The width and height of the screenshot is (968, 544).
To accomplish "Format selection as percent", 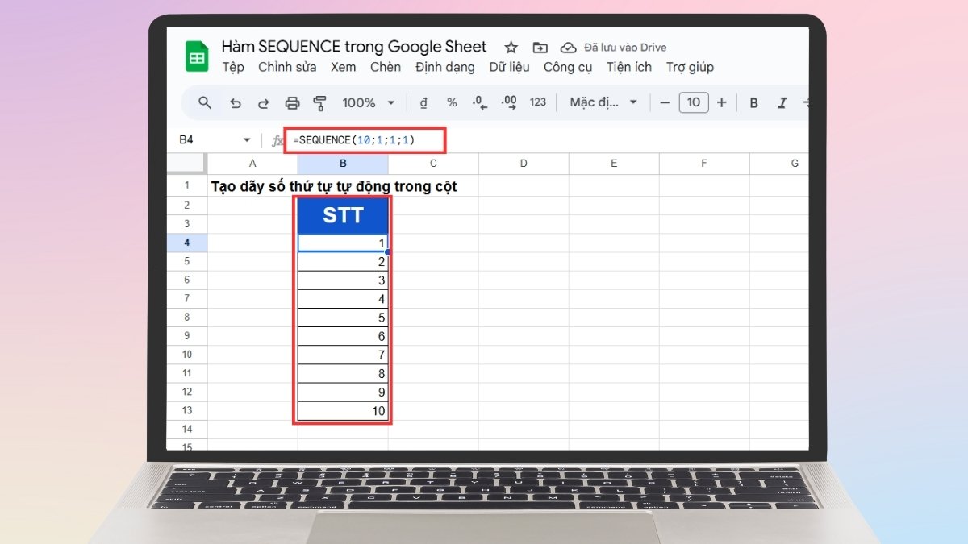I will 451,102.
